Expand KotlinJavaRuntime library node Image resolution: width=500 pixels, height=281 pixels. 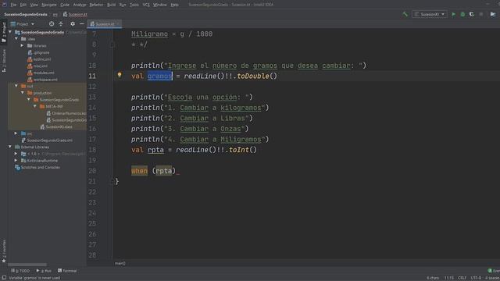pyautogui.click(x=16, y=160)
